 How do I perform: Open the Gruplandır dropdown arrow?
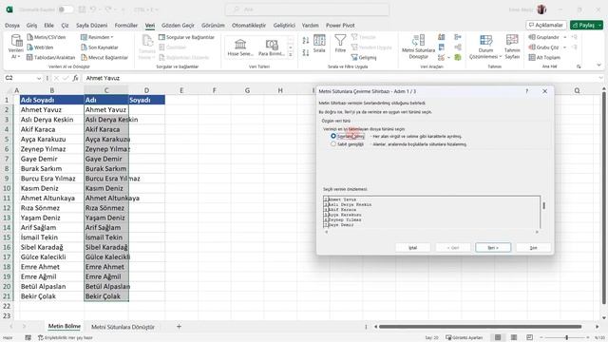[x=565, y=37]
